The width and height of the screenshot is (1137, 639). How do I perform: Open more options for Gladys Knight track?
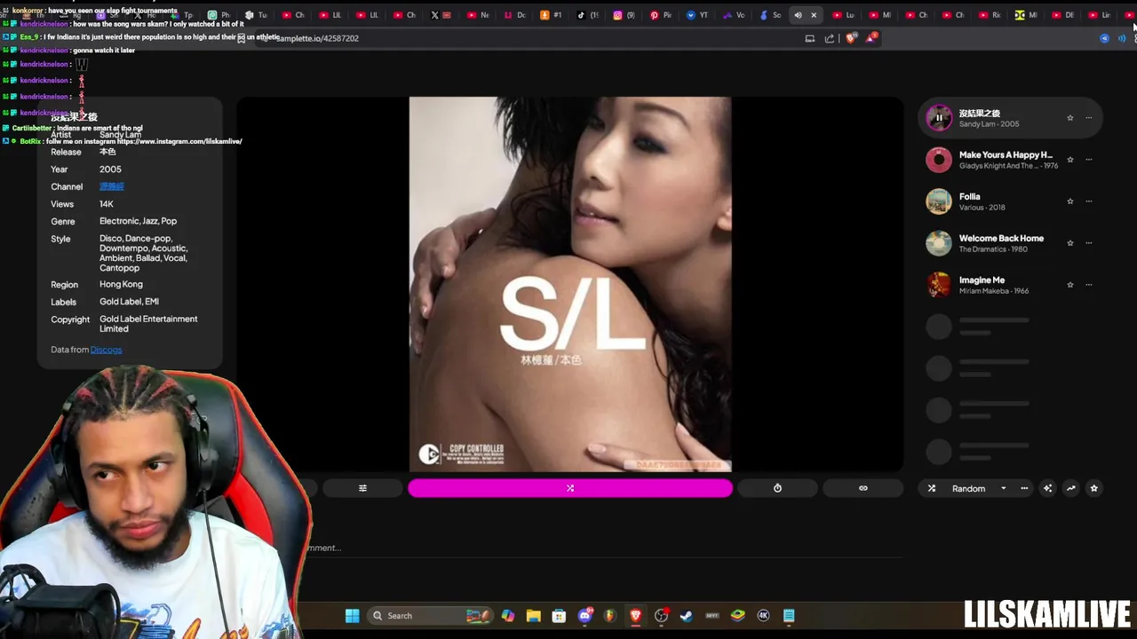tap(1089, 160)
